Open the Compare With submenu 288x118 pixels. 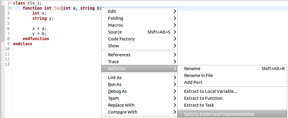140,112
